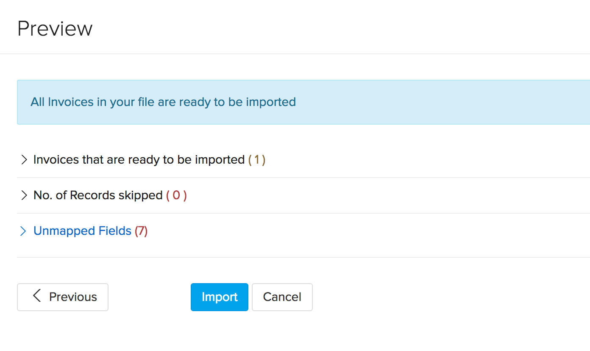Image resolution: width=590 pixels, height=351 pixels.
Task: Click the divider line above the Previous button
Action: click(295, 257)
